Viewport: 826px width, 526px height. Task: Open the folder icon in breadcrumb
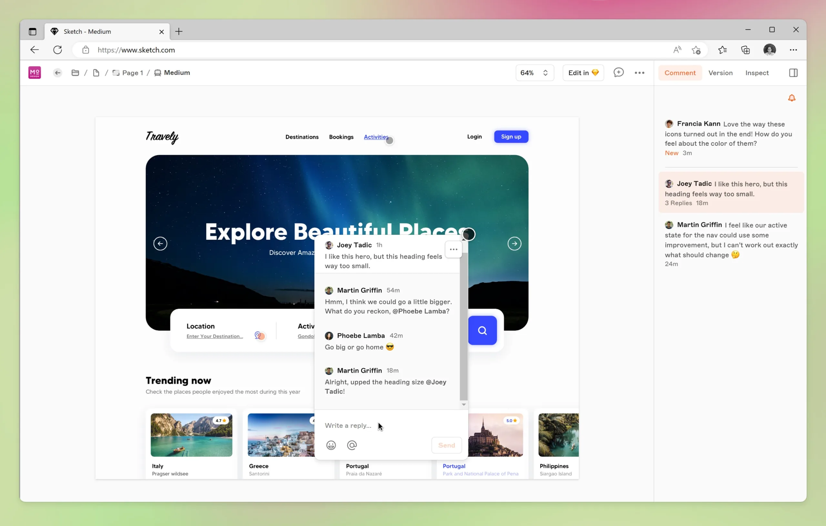pos(75,73)
